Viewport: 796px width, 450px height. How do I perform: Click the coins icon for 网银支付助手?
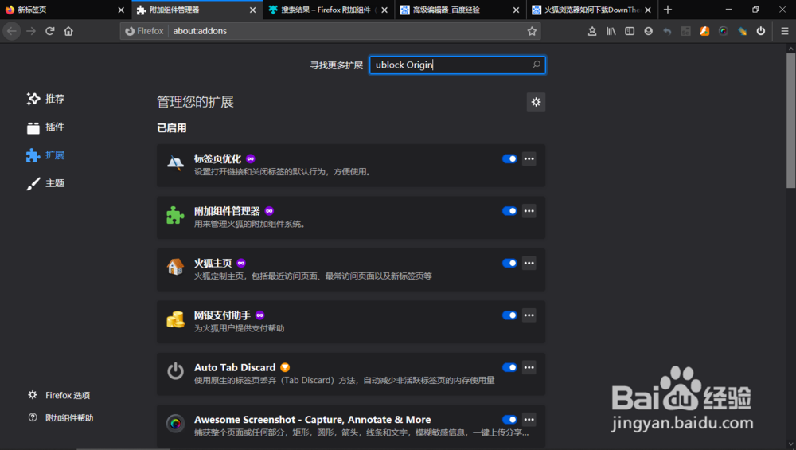pos(175,319)
